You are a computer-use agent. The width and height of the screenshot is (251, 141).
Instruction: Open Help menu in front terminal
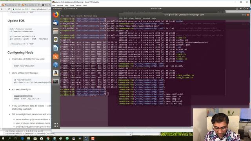pos(154,18)
